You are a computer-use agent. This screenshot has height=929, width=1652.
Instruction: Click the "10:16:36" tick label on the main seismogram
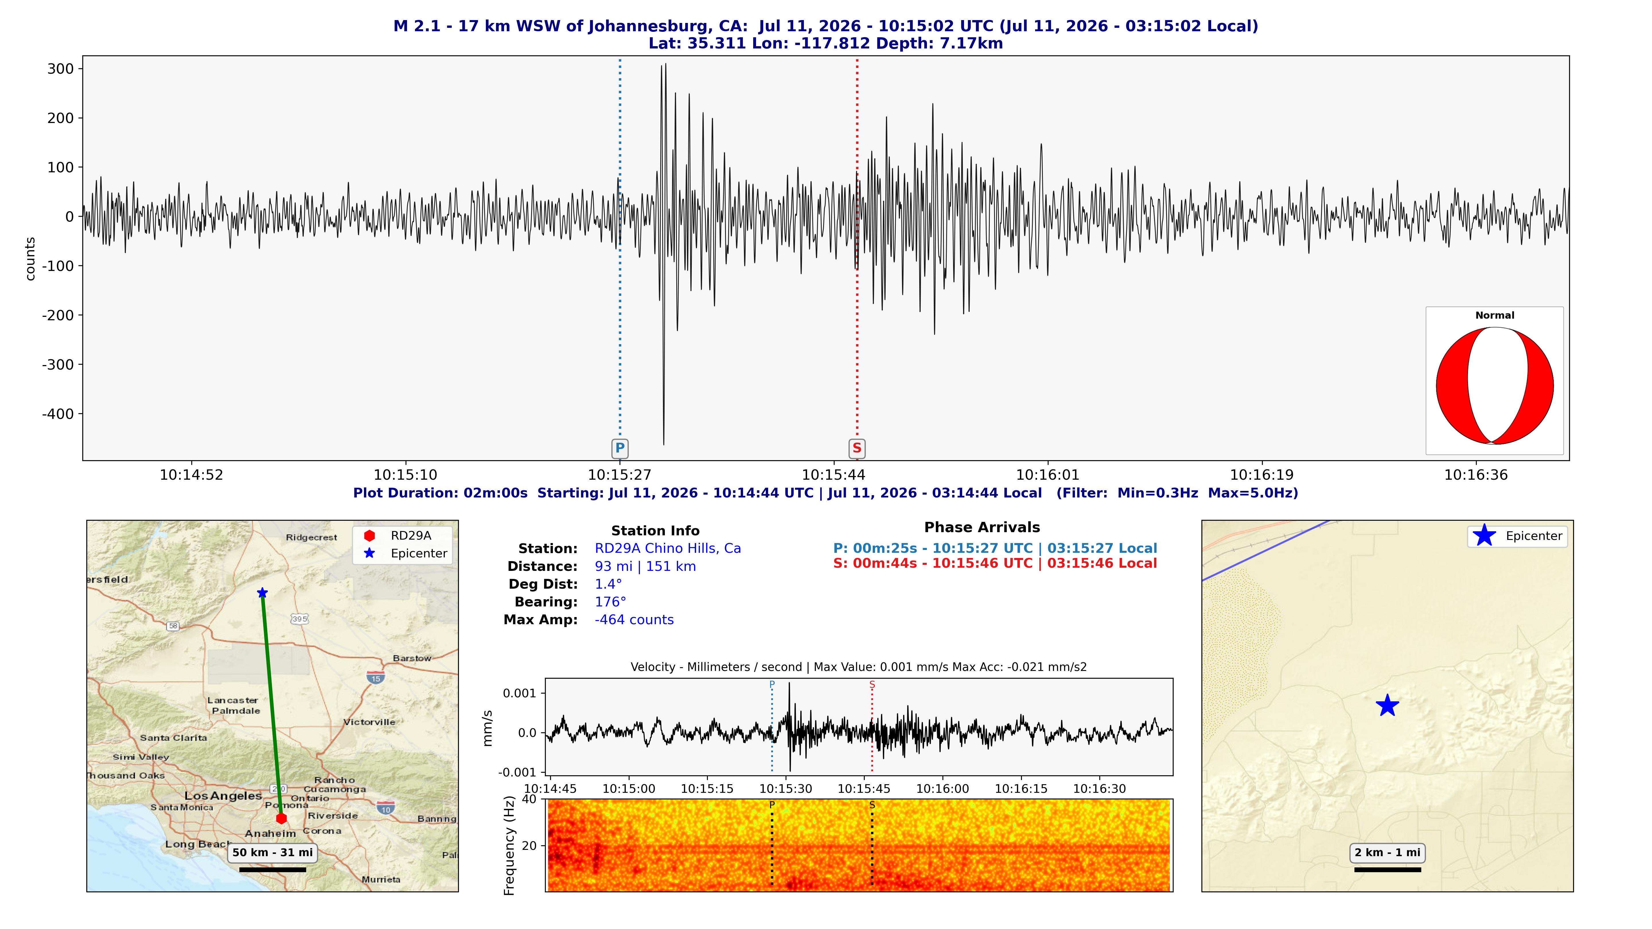[x=1476, y=475]
